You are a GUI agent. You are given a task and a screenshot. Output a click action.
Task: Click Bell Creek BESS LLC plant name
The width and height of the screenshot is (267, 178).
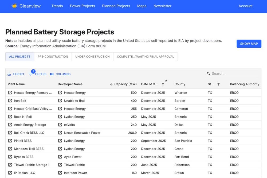29,133
